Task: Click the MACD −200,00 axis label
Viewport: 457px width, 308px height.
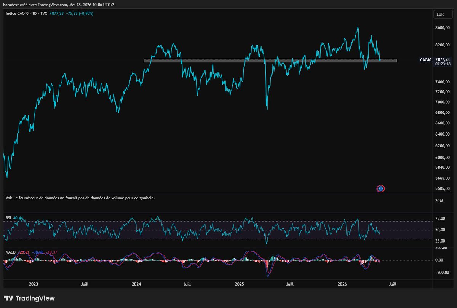Action: click(x=442, y=273)
